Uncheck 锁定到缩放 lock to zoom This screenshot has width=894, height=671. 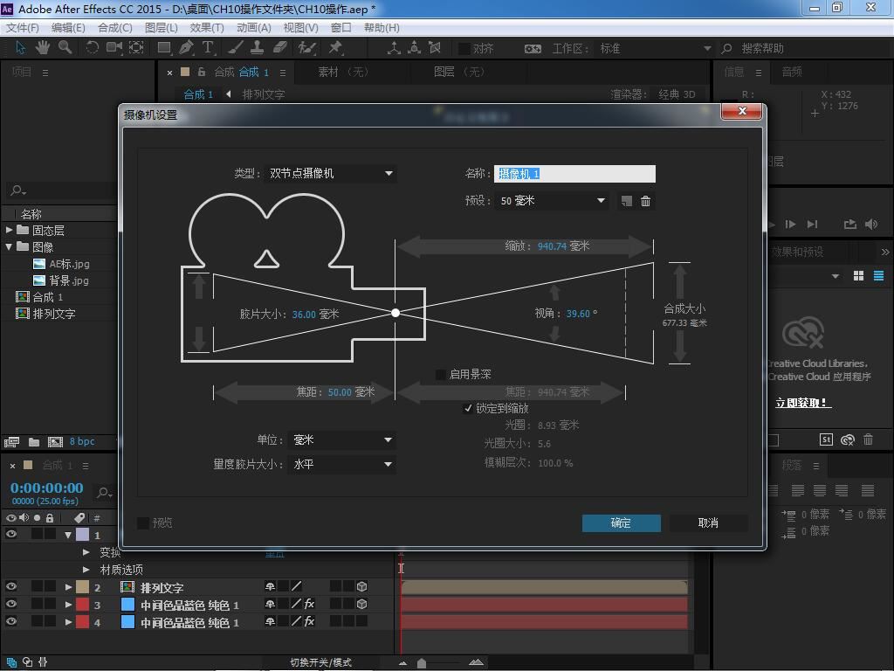click(468, 409)
